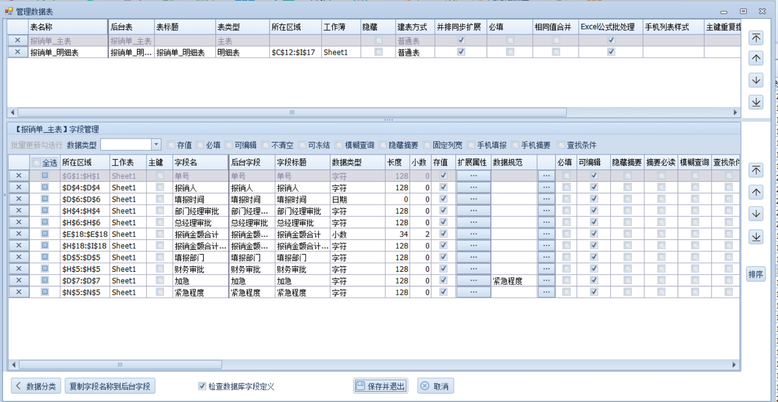Delete the 报销单_明细表 row with X icon

18,52
